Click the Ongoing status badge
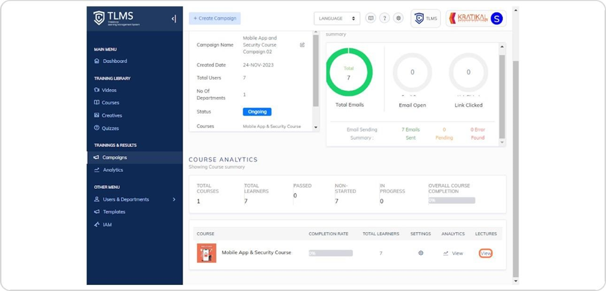The image size is (606, 291). click(257, 112)
